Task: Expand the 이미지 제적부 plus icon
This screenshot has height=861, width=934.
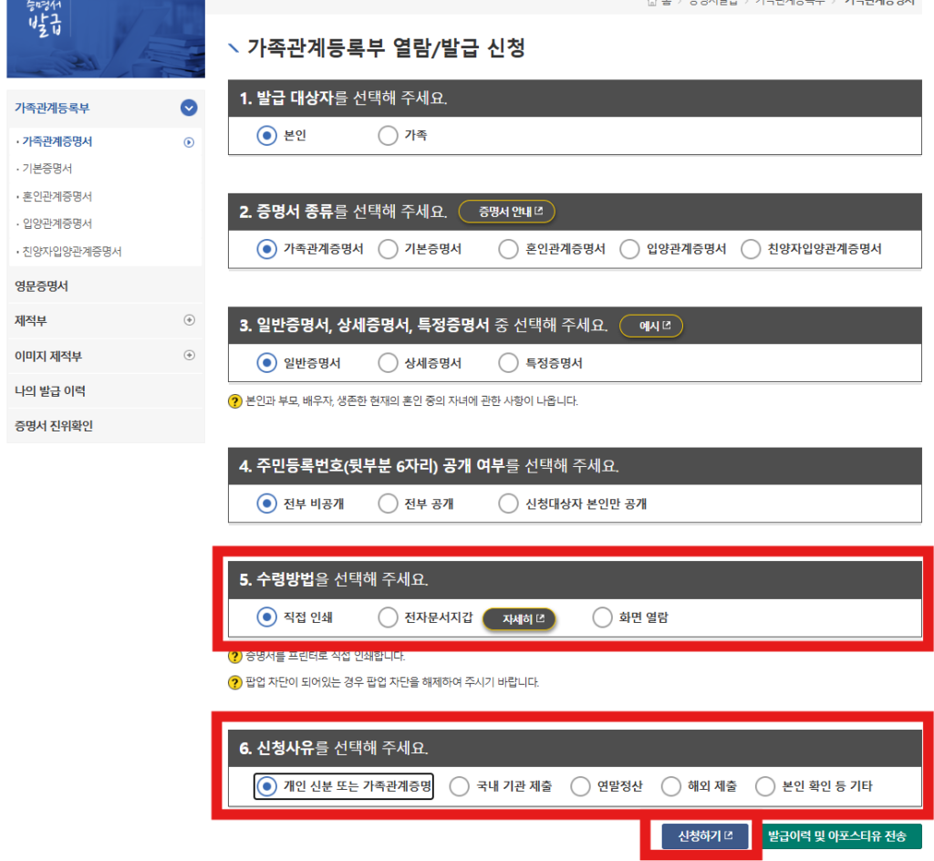Action: coord(189,356)
